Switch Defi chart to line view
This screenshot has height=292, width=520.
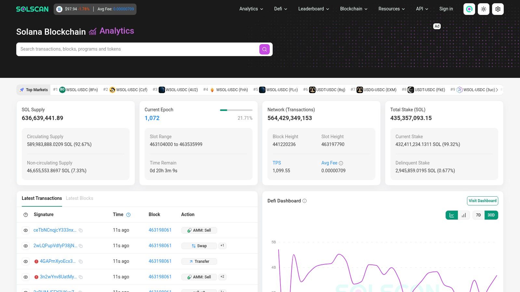coord(452,215)
